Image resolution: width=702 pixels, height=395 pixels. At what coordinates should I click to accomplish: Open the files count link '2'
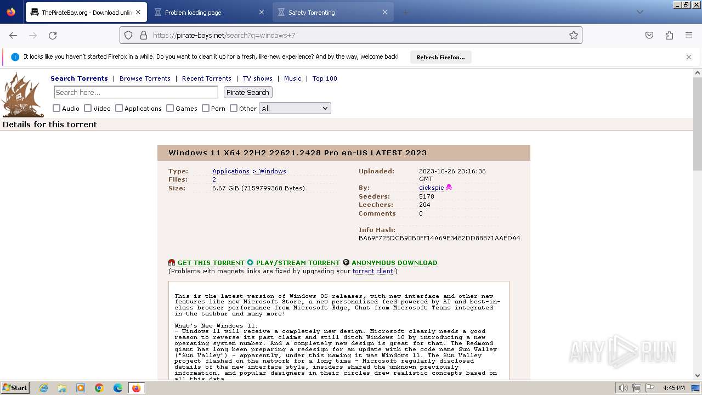coord(214,179)
